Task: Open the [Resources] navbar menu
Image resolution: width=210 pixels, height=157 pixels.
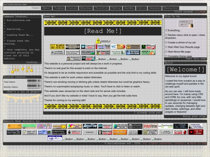Action: pos(171,8)
